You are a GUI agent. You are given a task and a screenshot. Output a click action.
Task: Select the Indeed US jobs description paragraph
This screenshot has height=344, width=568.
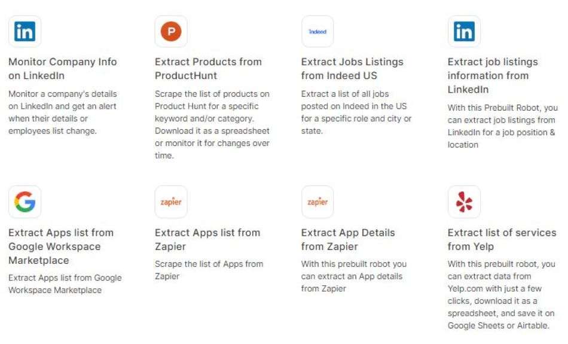click(356, 112)
